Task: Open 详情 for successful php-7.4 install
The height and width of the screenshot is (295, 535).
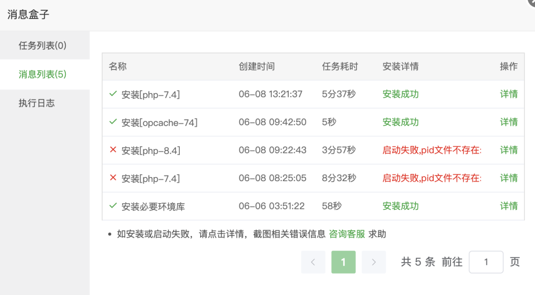Action: click(x=508, y=94)
